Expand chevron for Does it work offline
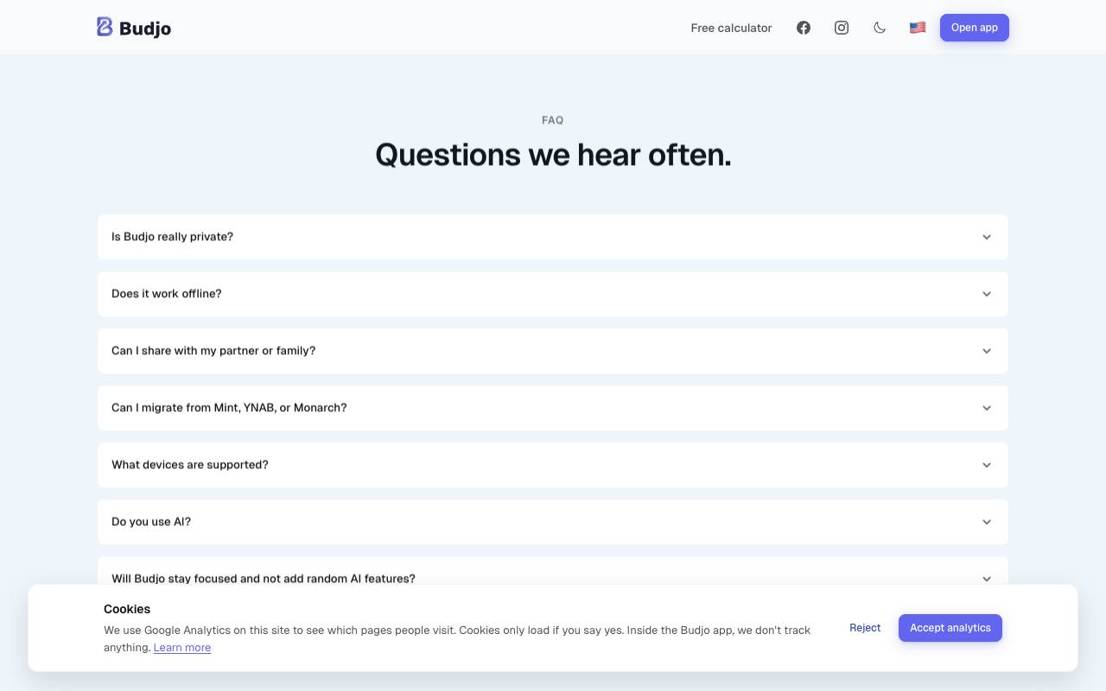The image size is (1106, 691). (x=987, y=294)
